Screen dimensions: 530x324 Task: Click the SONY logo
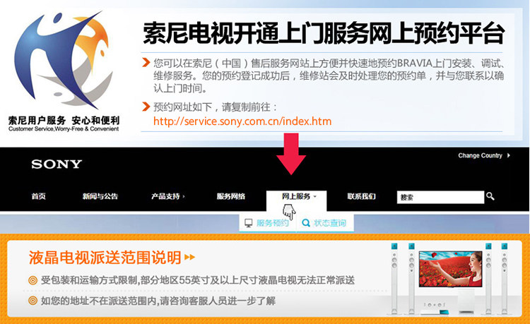(x=57, y=164)
